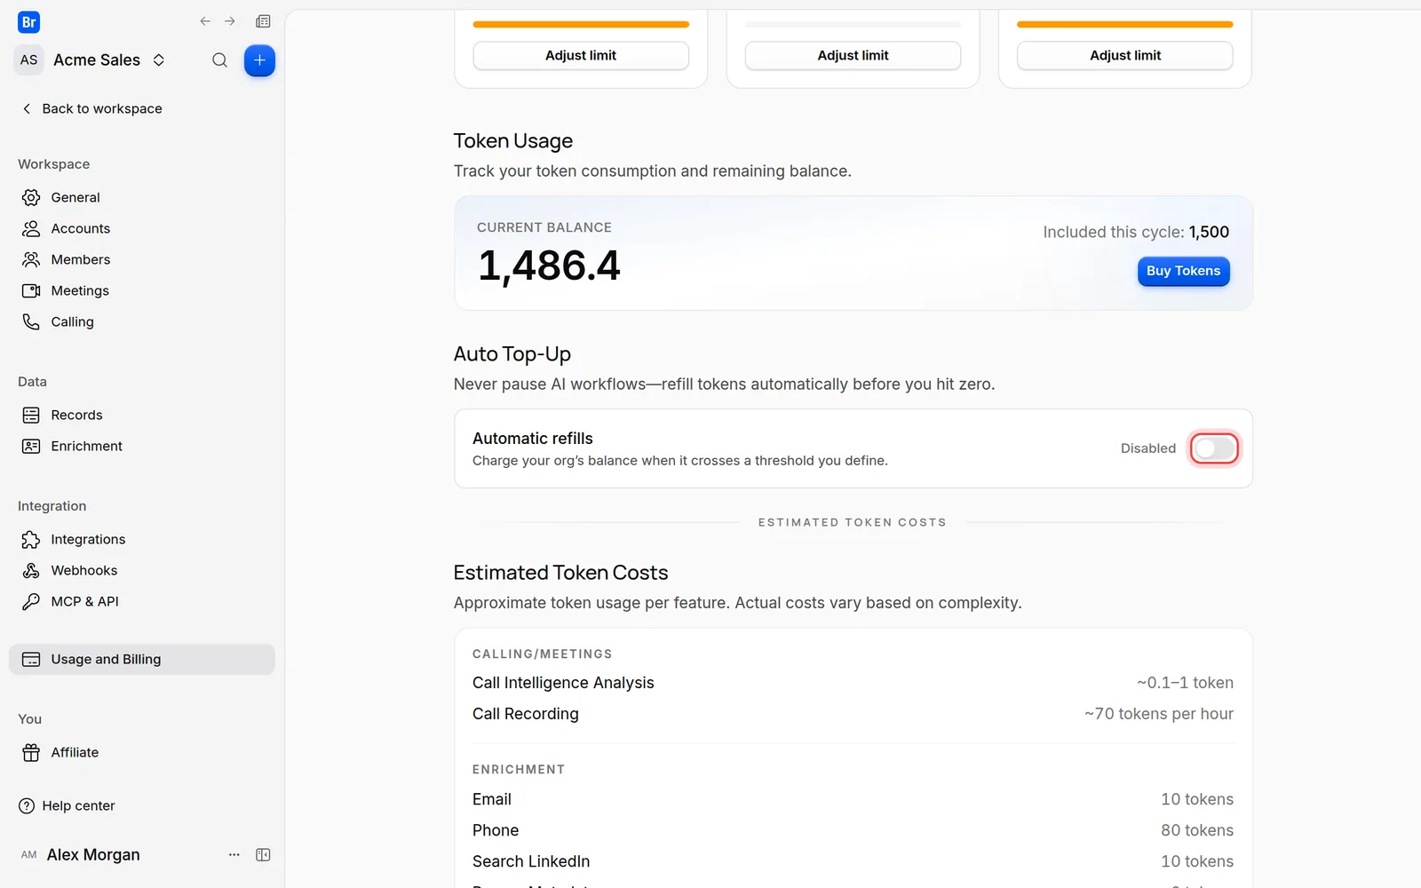Open Integrations via its puzzle icon
The width and height of the screenshot is (1421, 888).
click(x=31, y=539)
